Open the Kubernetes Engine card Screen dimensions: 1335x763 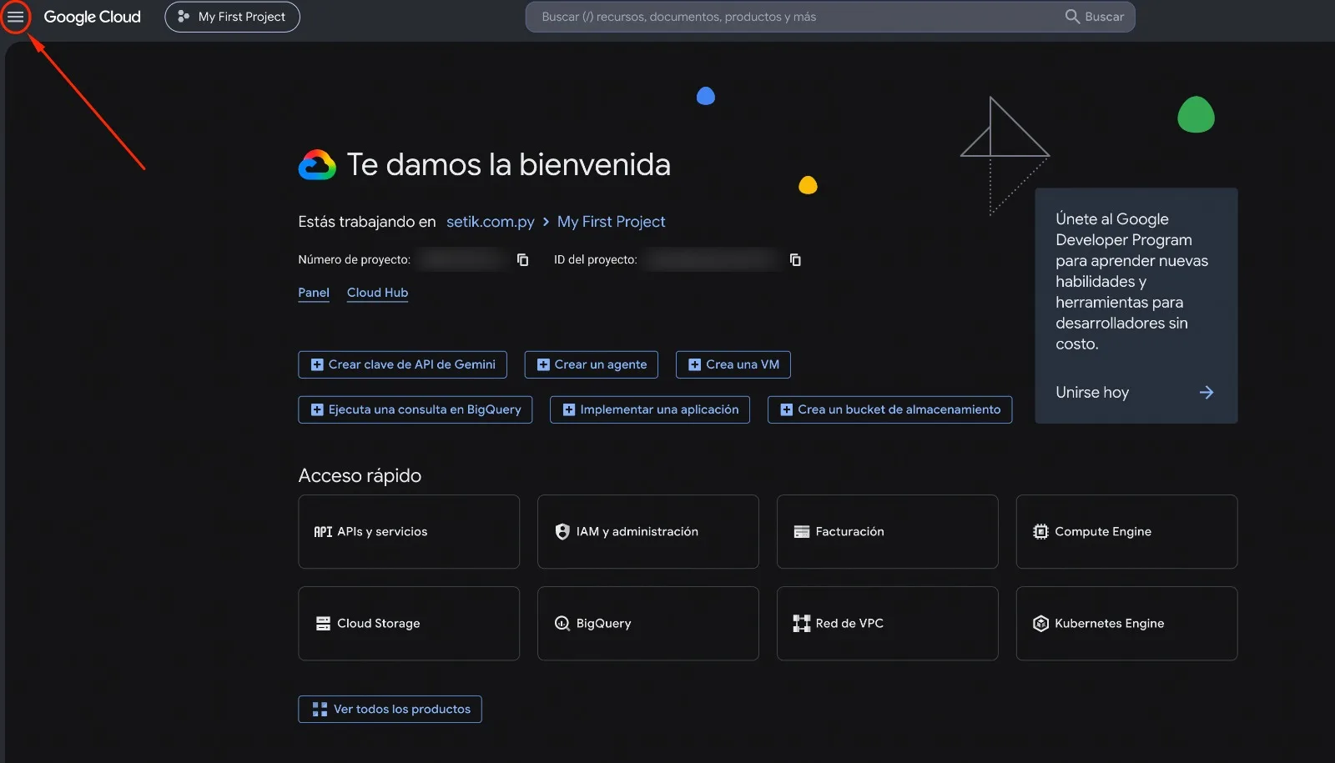pyautogui.click(x=1126, y=624)
